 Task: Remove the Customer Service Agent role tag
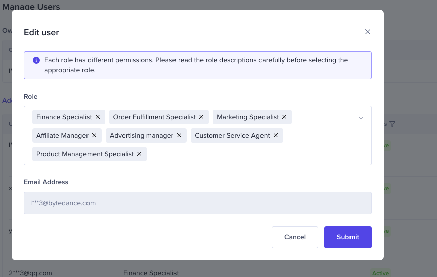(276, 136)
